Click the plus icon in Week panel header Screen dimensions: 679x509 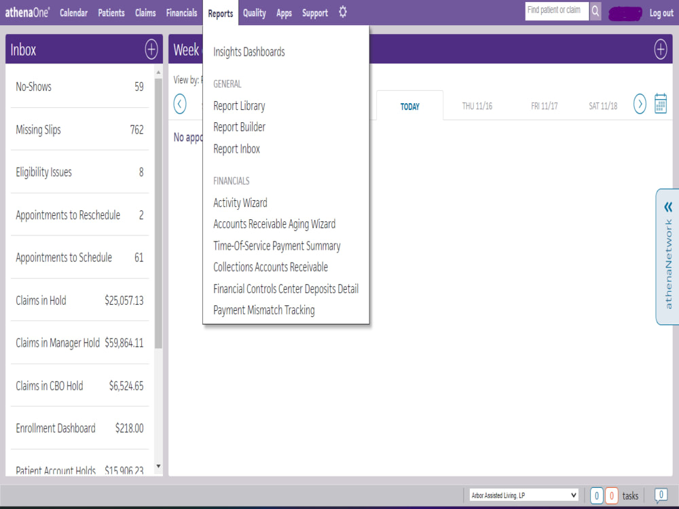point(661,50)
